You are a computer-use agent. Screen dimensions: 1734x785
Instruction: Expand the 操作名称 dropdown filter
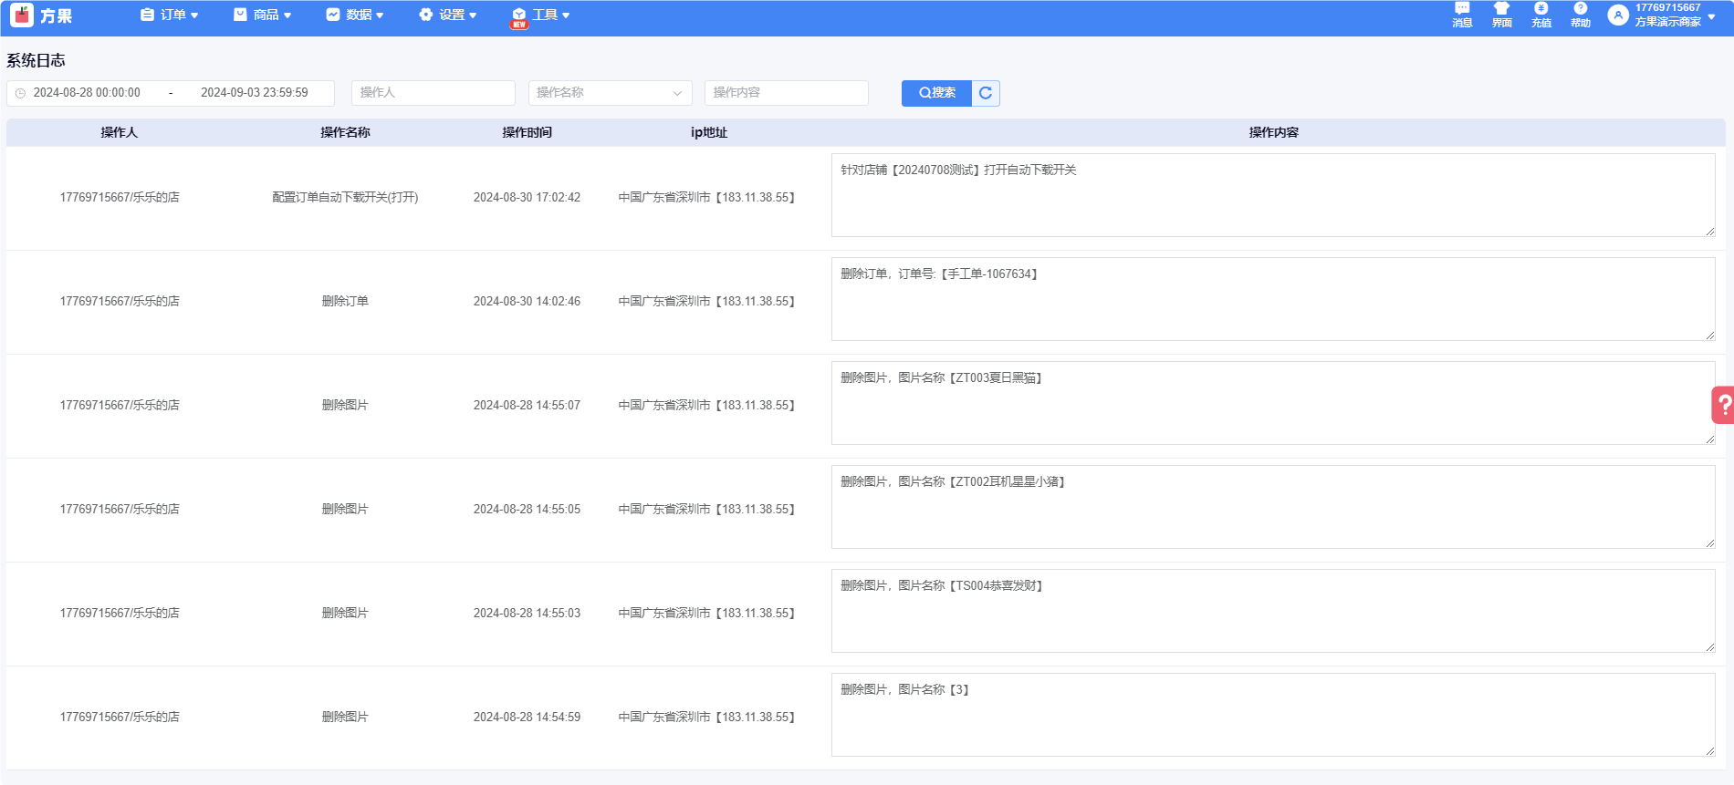pos(610,93)
